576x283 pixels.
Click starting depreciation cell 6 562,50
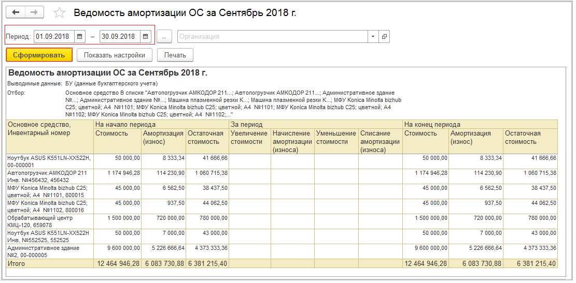(x=163, y=191)
